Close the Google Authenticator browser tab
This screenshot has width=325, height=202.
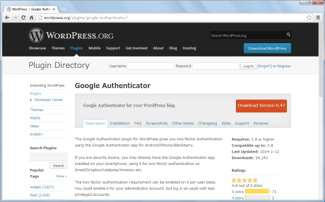(x=54, y=10)
